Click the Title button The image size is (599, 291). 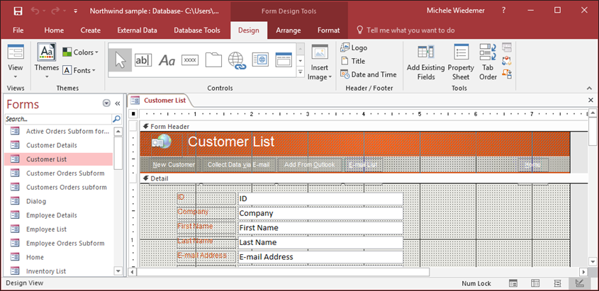[352, 61]
